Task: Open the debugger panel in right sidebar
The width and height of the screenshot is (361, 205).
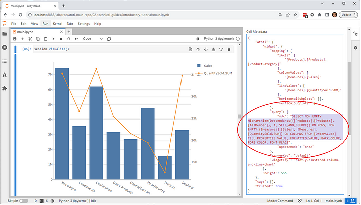Action: point(356,47)
